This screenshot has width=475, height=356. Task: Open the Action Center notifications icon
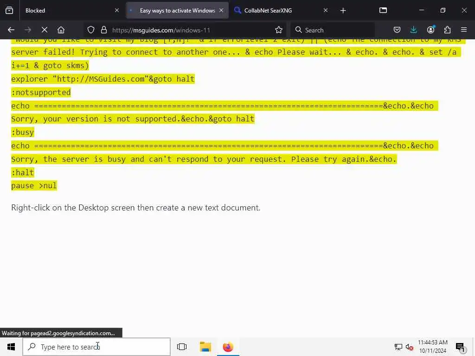(x=460, y=347)
